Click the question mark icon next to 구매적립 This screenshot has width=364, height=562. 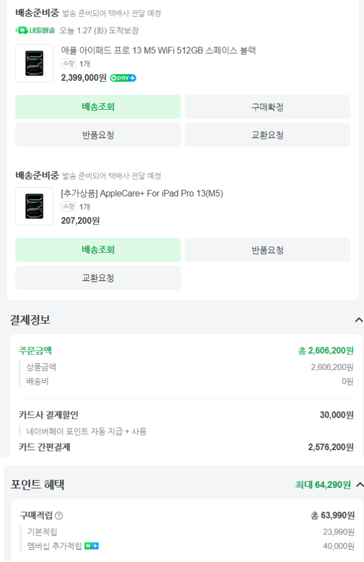point(59,516)
